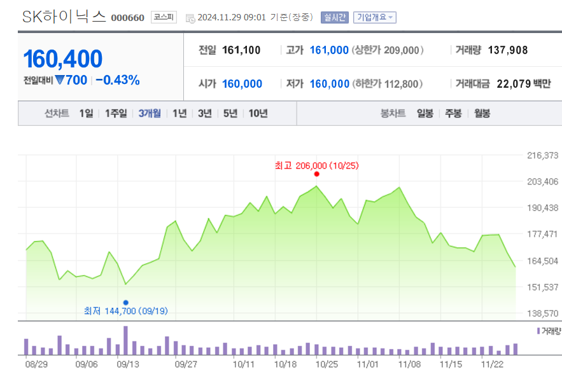This screenshot has width=562, height=379.
Task: Switch the line chart to 1년
Action: (179, 114)
